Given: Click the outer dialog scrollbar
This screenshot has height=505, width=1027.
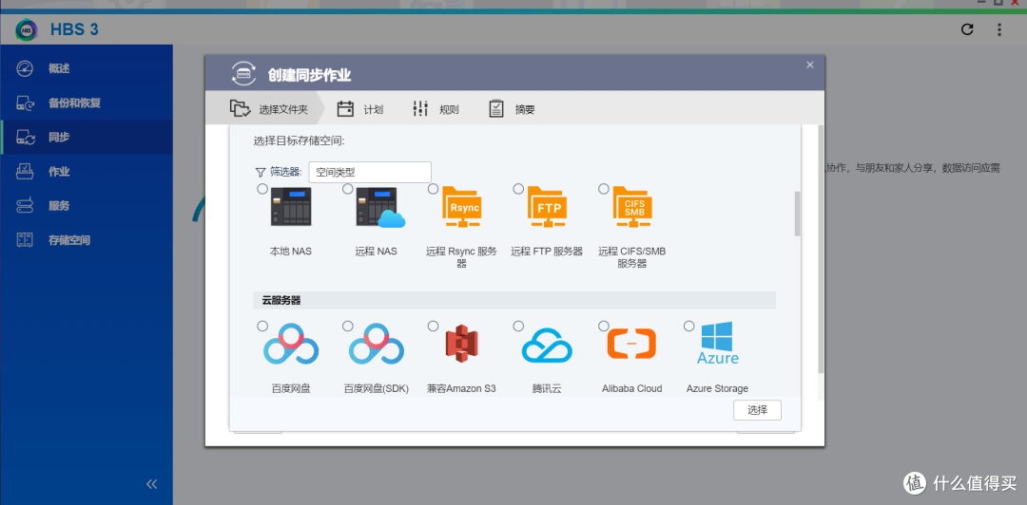Looking at the screenshot, I should click(821, 249).
